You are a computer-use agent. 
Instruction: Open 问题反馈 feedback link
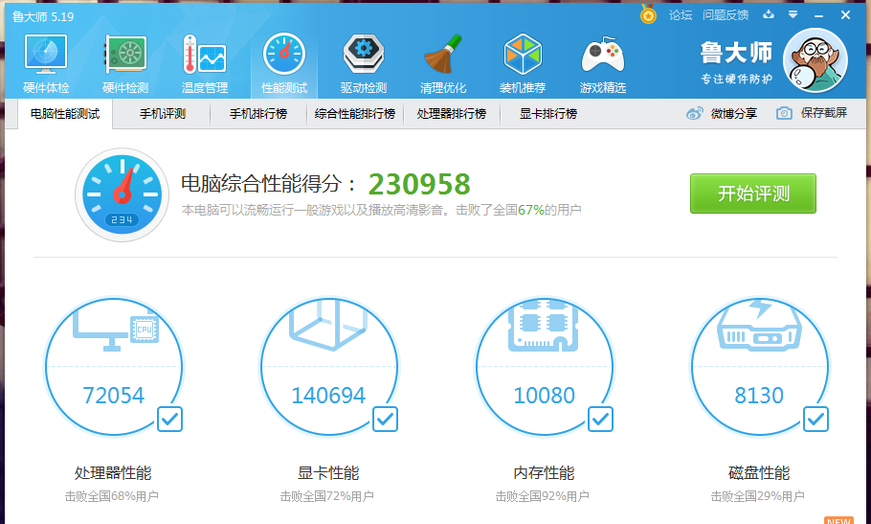tap(726, 15)
